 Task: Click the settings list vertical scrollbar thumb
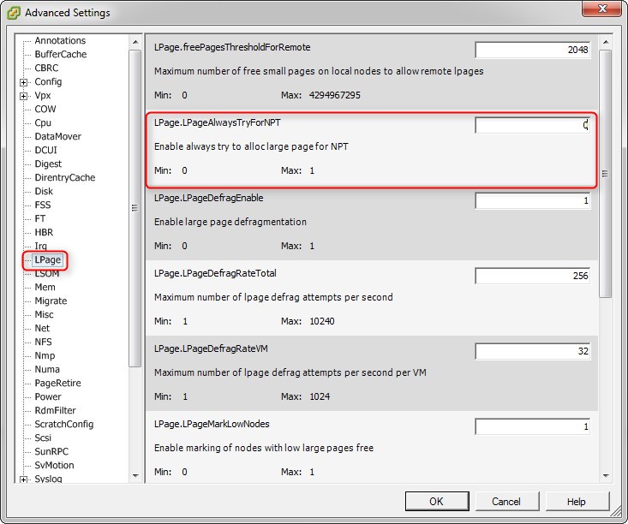pos(605,173)
